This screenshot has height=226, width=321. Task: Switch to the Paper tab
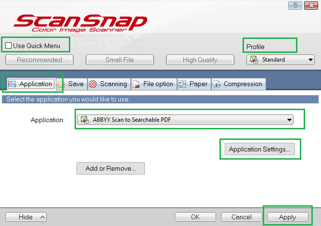click(x=194, y=84)
